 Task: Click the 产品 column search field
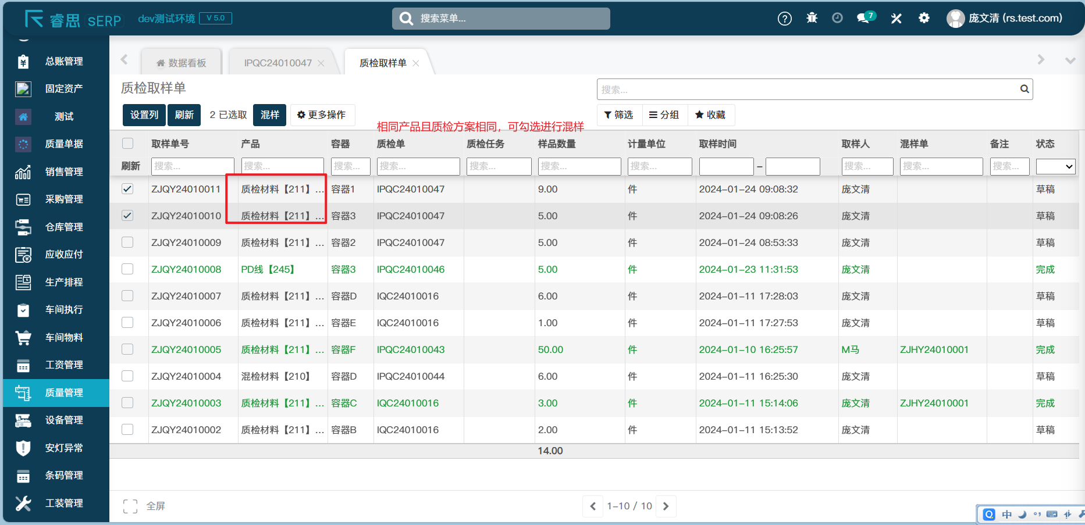pyautogui.click(x=282, y=166)
